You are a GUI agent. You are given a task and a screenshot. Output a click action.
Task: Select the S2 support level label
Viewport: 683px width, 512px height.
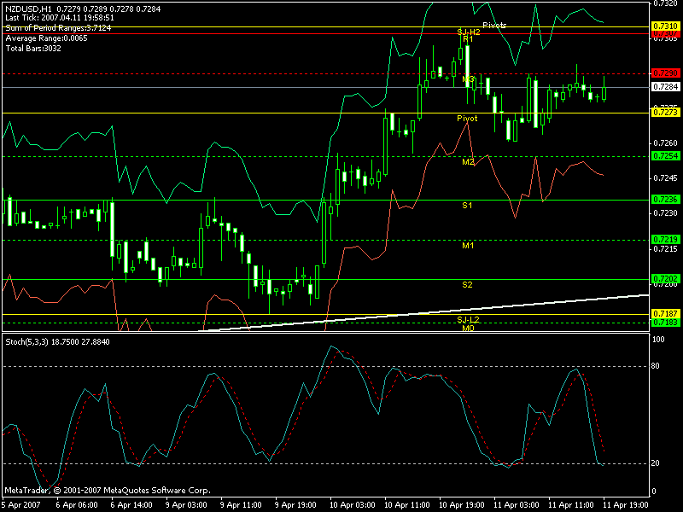468,284
